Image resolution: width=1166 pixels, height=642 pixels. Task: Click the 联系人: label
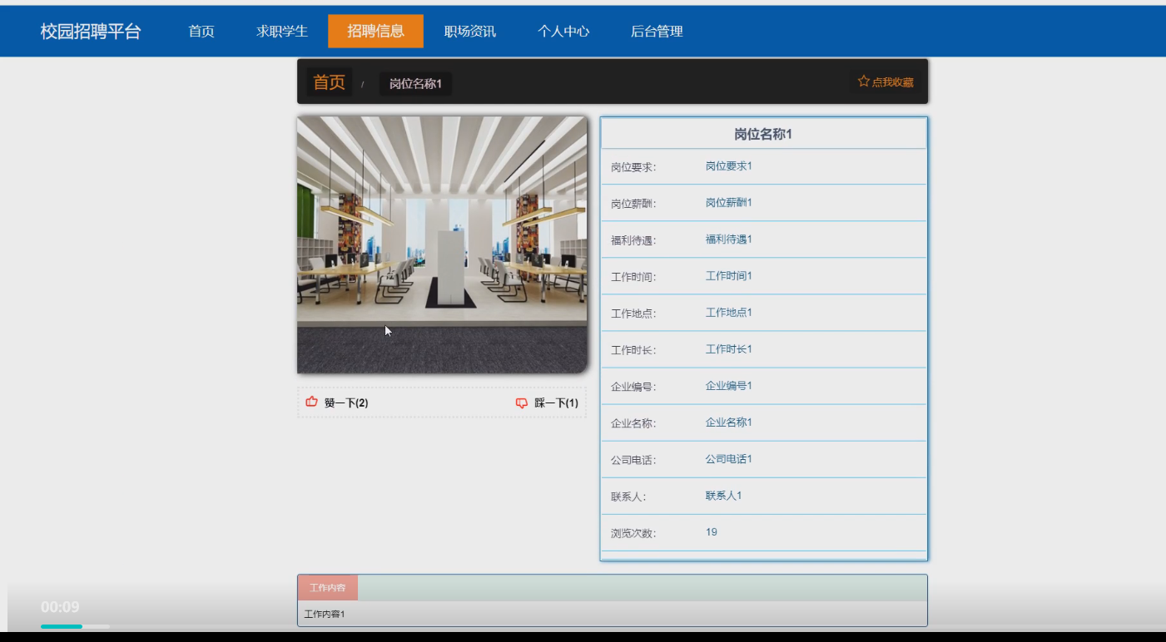628,497
